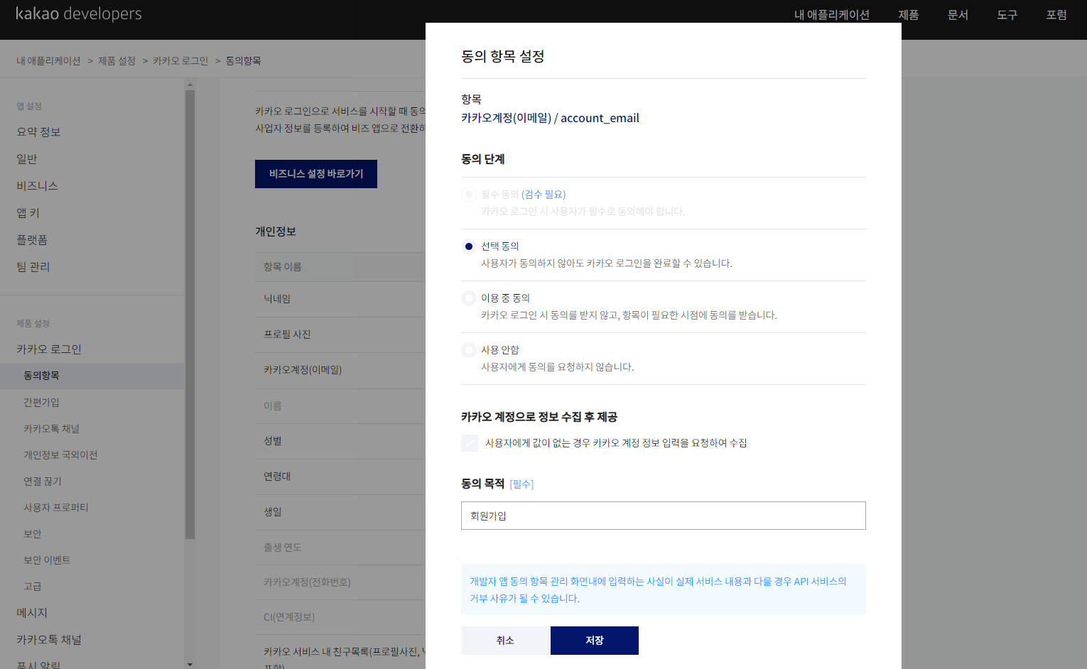This screenshot has width=1087, height=669.
Task: Open 팀 관리 in sidebar
Action: point(33,267)
